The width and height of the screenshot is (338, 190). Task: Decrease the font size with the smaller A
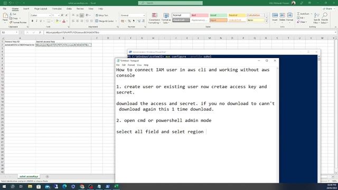coord(67,15)
